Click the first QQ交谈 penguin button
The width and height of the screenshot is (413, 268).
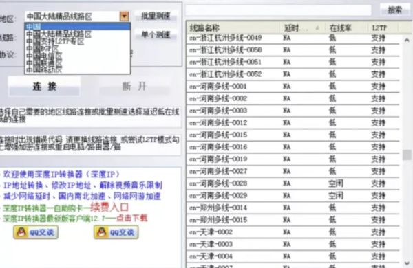(x=36, y=232)
